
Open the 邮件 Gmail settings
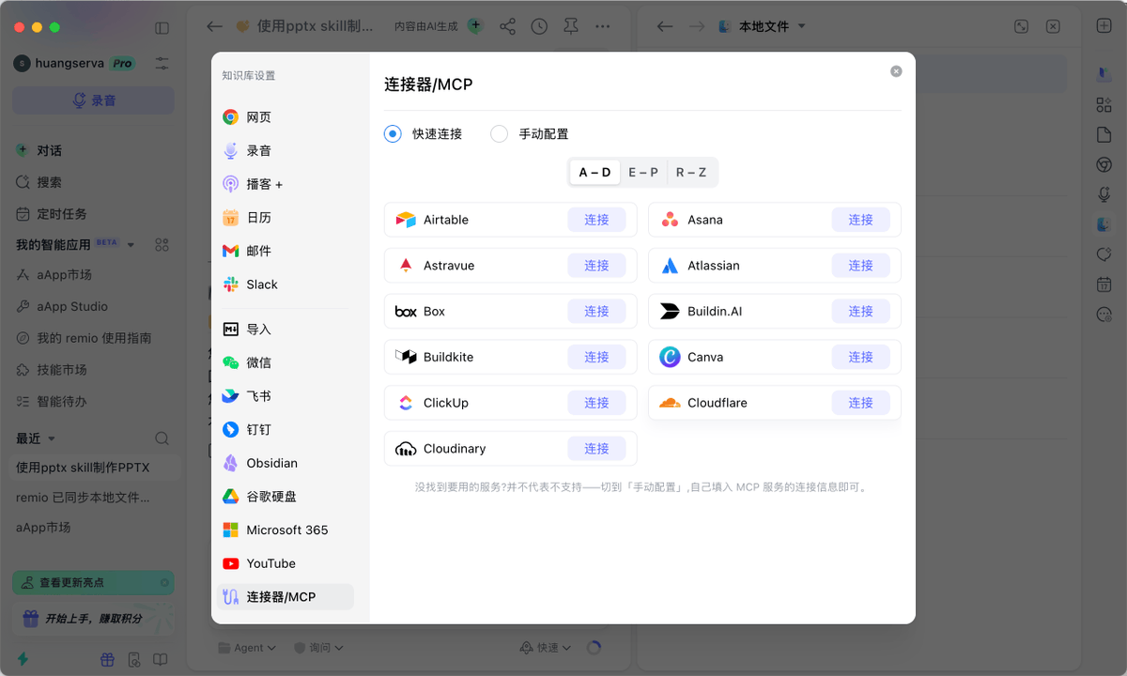286,251
